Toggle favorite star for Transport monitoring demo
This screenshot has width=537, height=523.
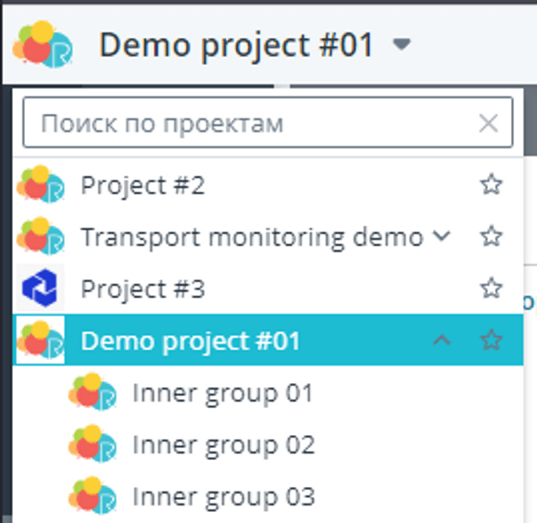tap(492, 236)
